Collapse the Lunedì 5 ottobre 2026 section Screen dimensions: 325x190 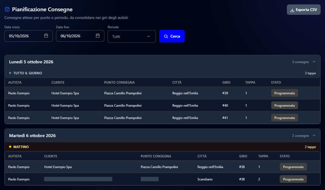[314, 62]
